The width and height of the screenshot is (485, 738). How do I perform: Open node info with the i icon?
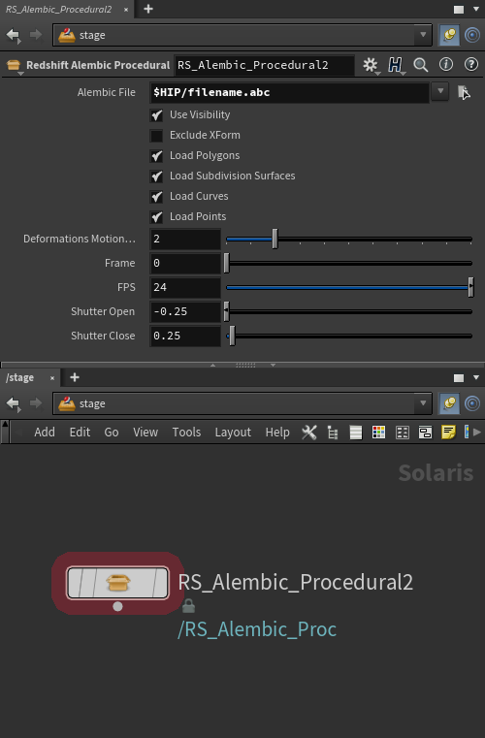click(x=446, y=64)
